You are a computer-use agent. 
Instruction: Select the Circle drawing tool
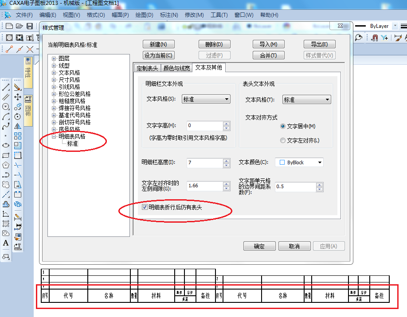(x=5, y=106)
